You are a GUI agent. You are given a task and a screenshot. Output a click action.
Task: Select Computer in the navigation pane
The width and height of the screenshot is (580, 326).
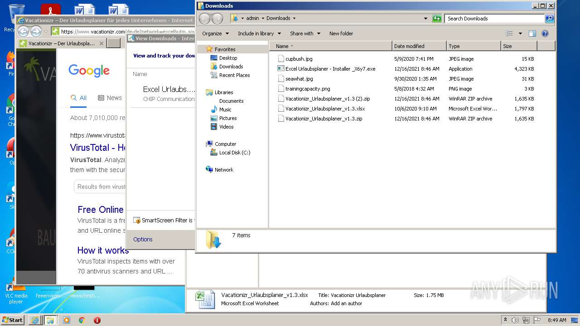click(x=225, y=144)
